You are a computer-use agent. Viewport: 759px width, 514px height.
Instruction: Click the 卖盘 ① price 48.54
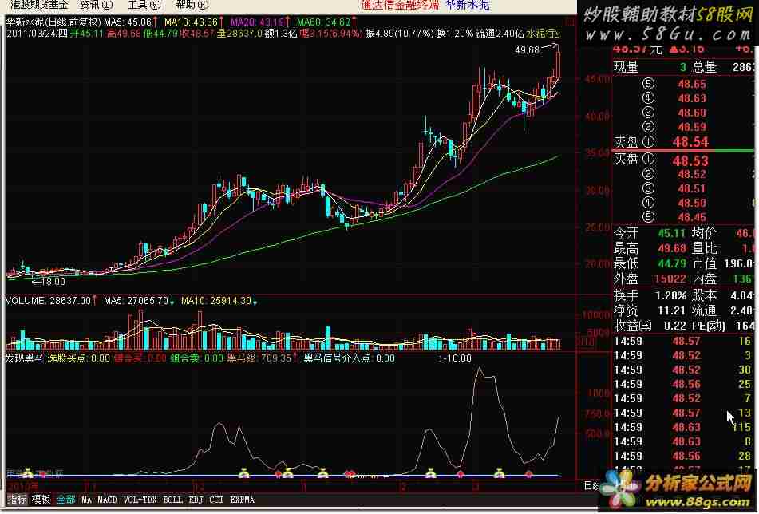click(x=690, y=142)
